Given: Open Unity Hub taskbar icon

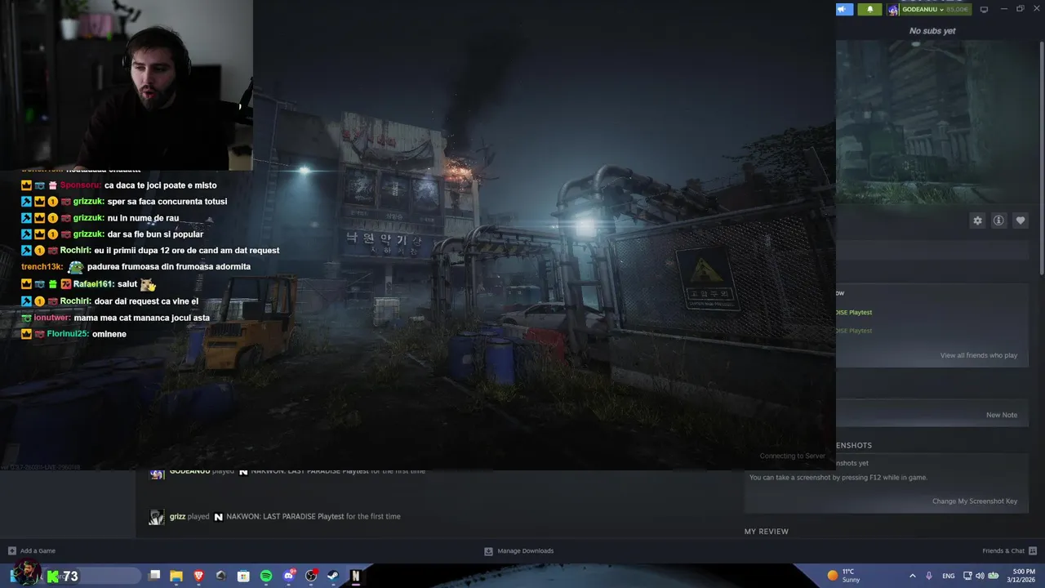Looking at the screenshot, I should coord(221,576).
